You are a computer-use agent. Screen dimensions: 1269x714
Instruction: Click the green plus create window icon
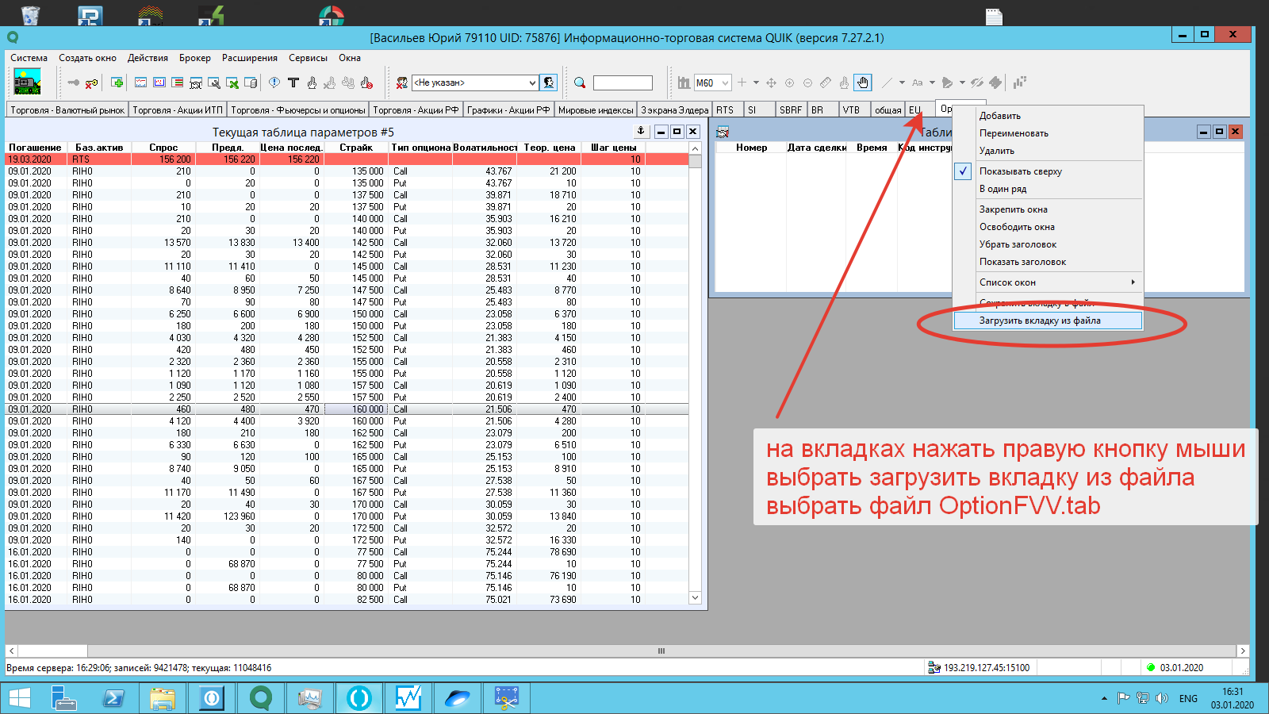117,83
